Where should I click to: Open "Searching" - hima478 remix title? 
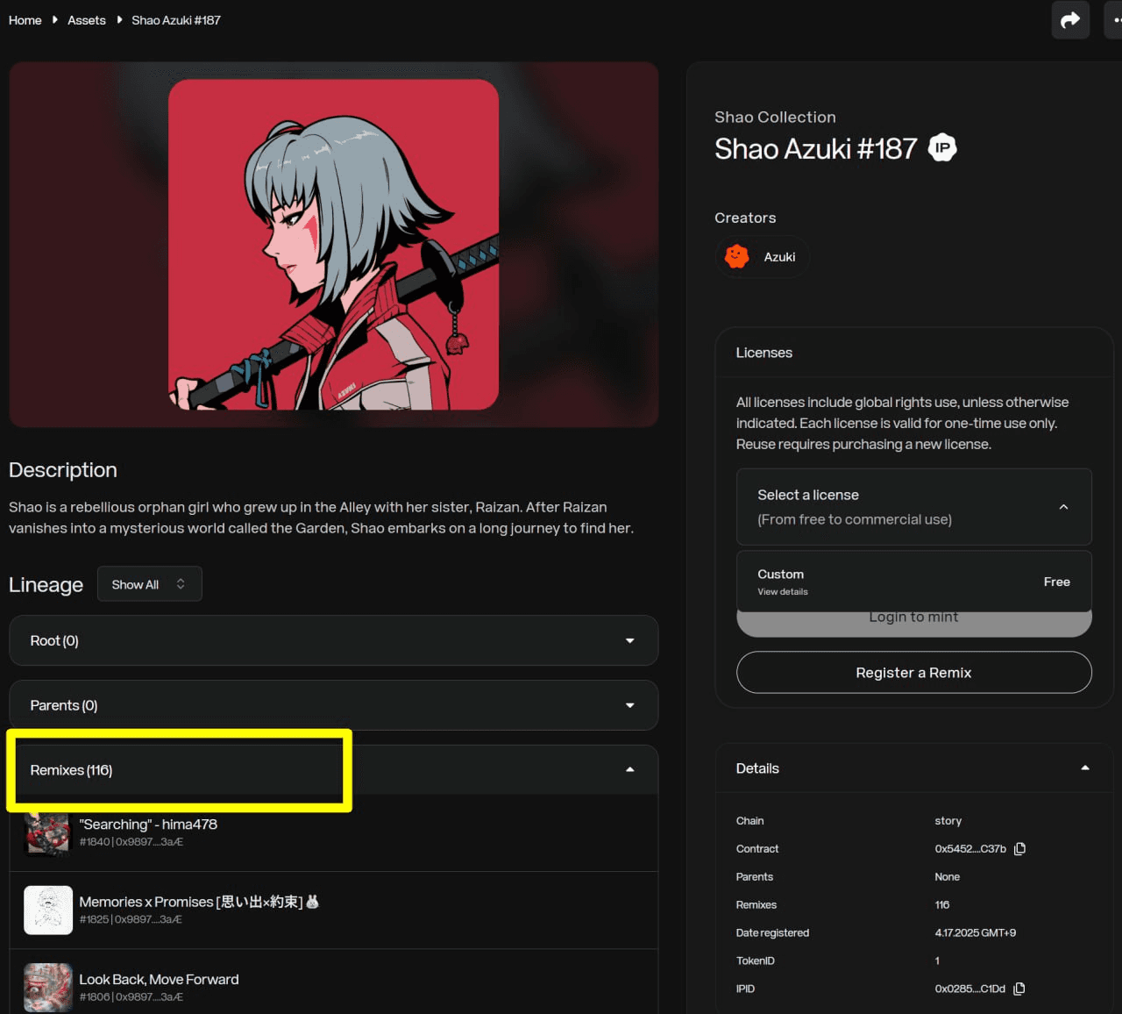pos(148,825)
